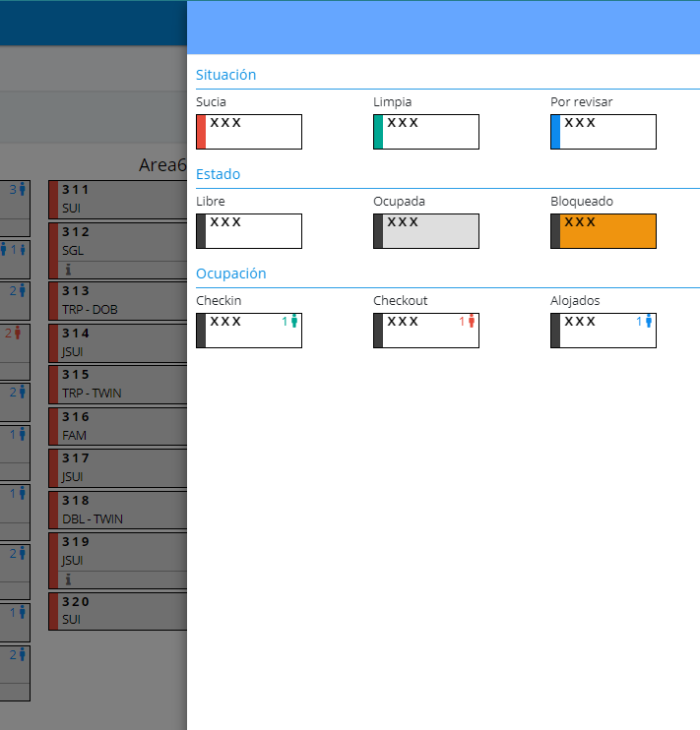
Task: Click the grey Ocupada legend box
Action: 426,231
